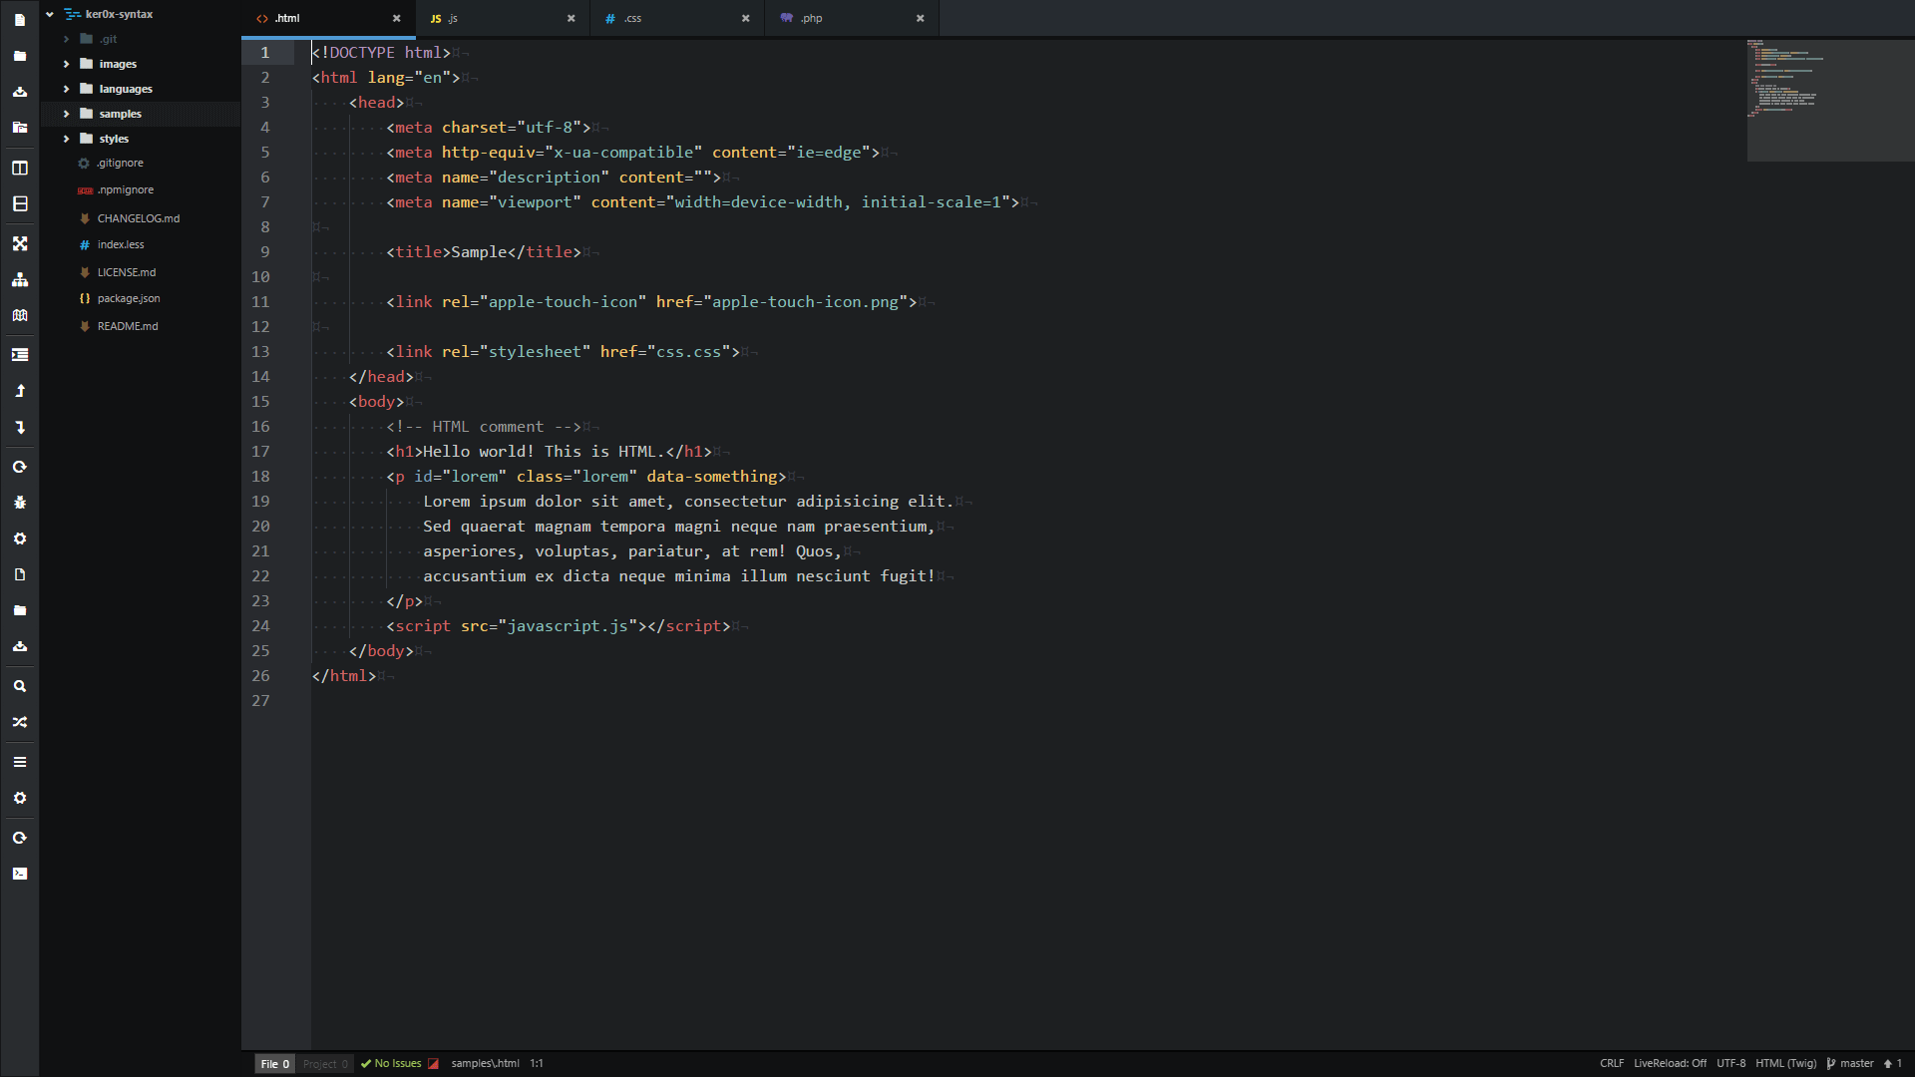Click the fullscreen arrows icon in toolbar
This screenshot has width=1915, height=1077.
coord(19,243)
